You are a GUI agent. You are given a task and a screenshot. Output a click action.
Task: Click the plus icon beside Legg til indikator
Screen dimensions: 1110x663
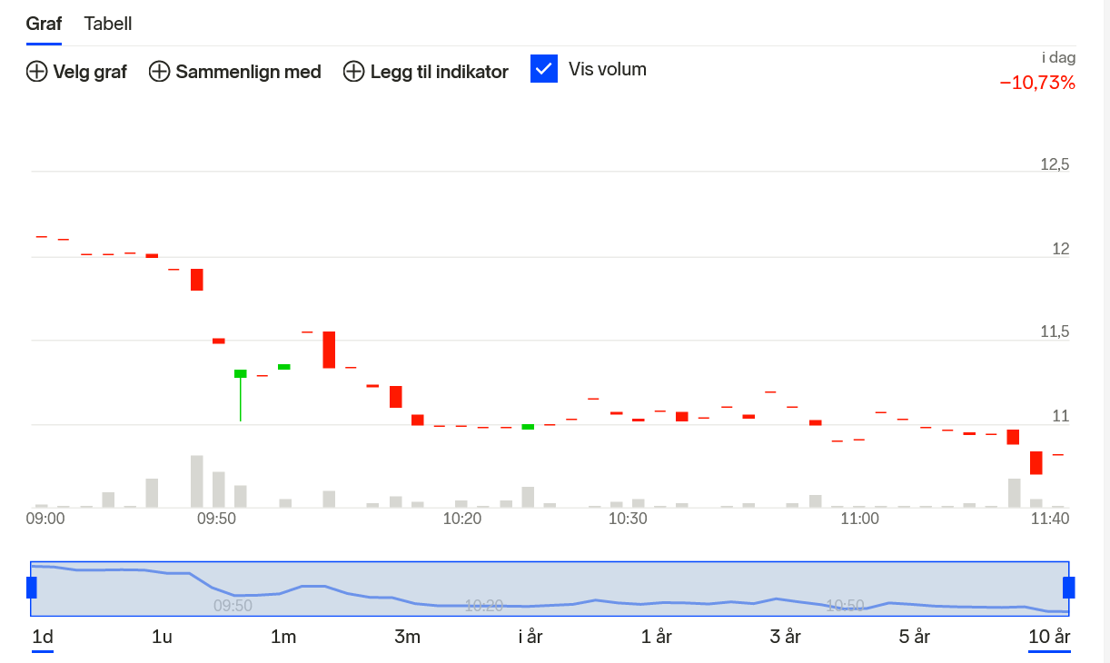[353, 72]
